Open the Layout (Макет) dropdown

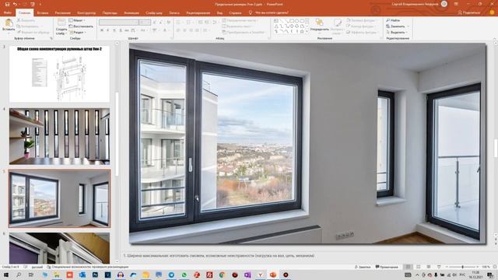(x=77, y=20)
